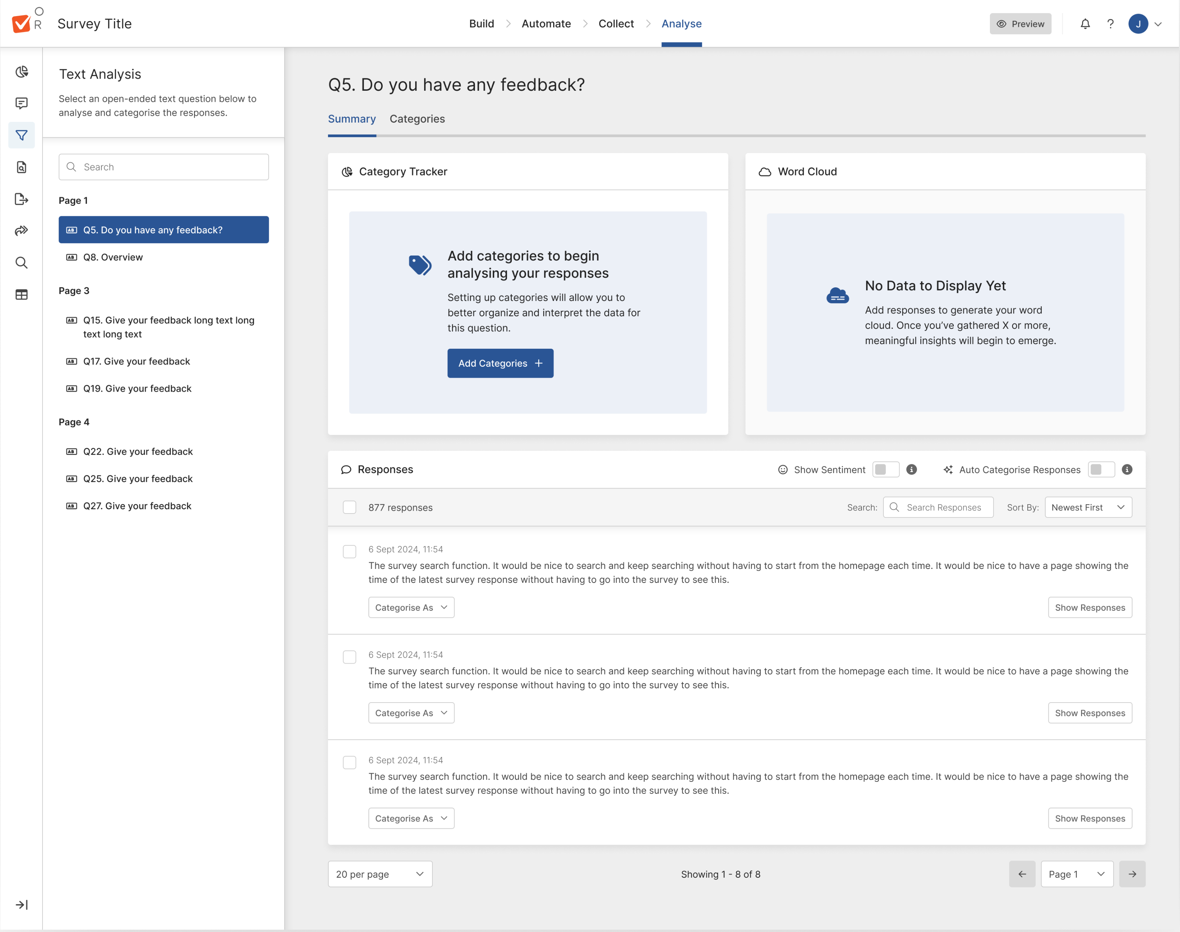Select the filter funnel icon in sidebar
1180x932 pixels.
21,135
